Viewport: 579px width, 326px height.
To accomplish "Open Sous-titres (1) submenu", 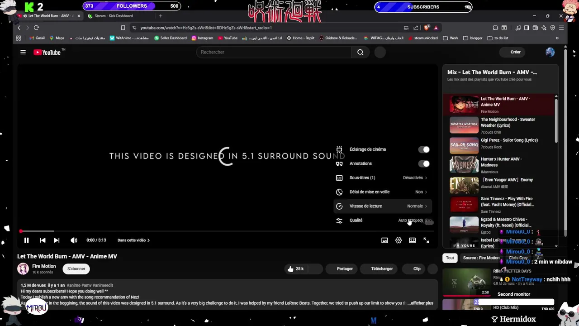I will pos(383,178).
